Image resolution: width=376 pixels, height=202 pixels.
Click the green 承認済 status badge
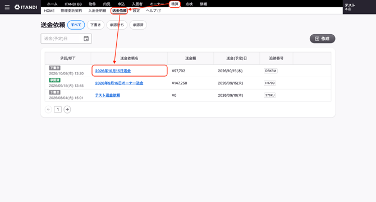coord(54,80)
